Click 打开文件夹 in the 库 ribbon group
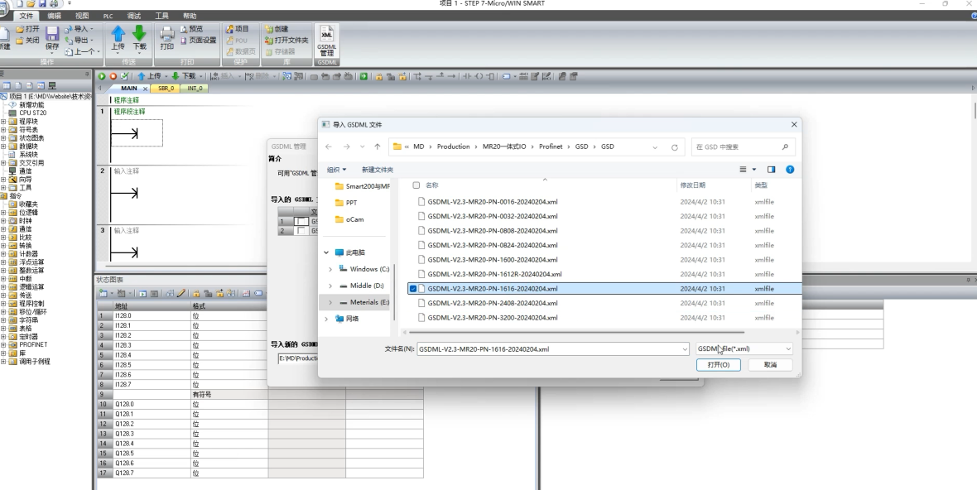 tap(286, 40)
